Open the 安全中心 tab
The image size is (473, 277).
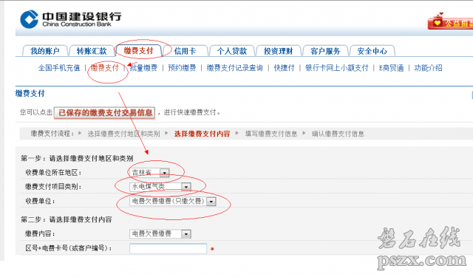pos(372,51)
